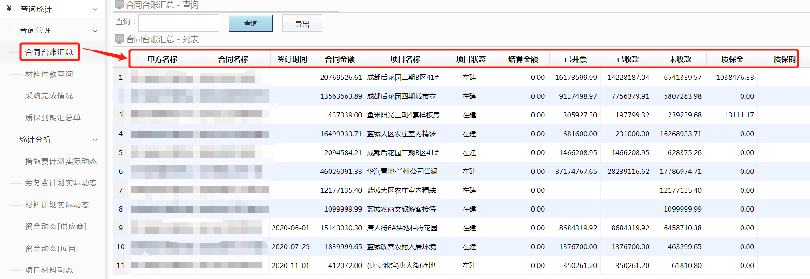
Task: Open 合同台账汇总 in the sidebar
Action: [49, 52]
